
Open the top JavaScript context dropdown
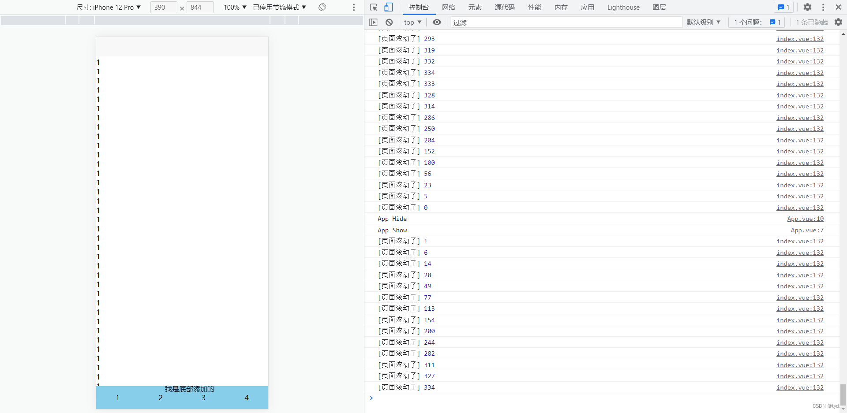point(412,22)
